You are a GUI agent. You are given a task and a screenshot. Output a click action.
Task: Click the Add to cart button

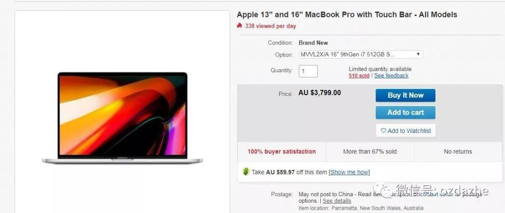405,113
